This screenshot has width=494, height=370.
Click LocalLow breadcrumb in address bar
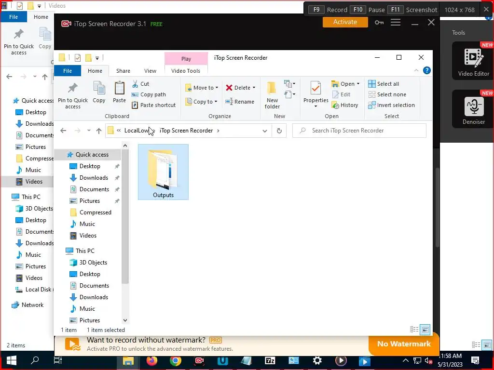(x=137, y=131)
